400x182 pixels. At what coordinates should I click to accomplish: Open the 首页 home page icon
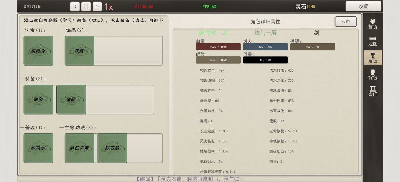click(x=373, y=24)
